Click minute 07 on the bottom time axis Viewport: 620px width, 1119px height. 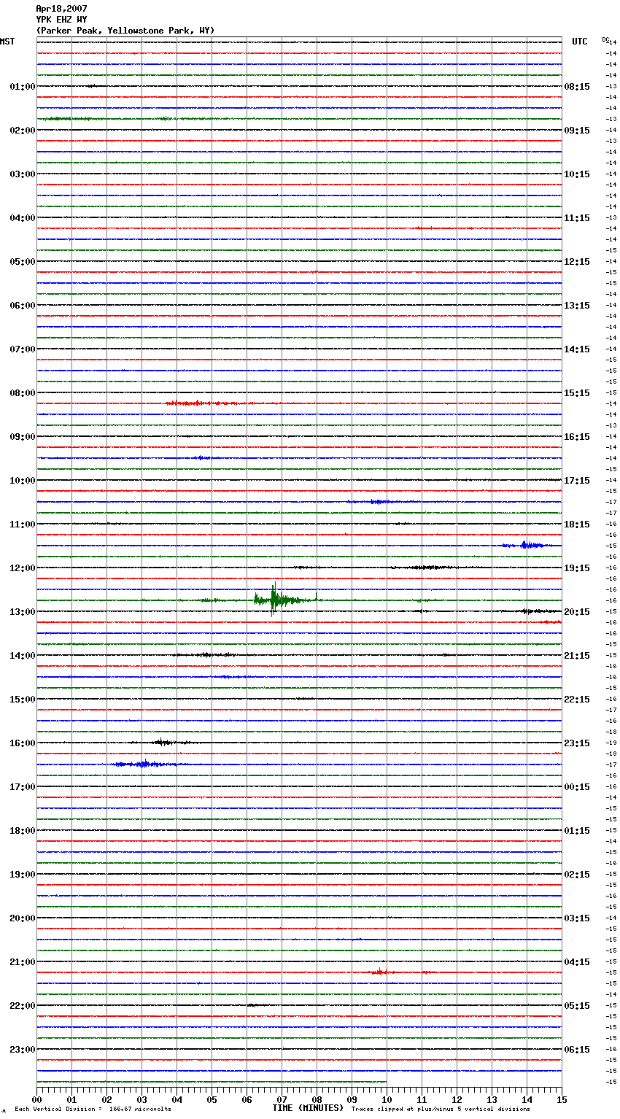282,1099
